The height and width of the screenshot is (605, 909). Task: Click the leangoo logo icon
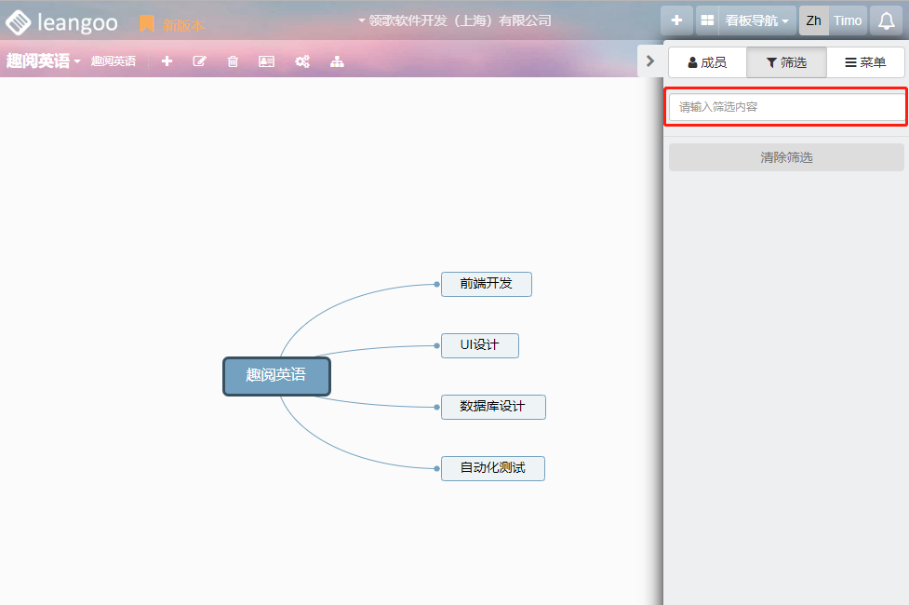(x=19, y=21)
